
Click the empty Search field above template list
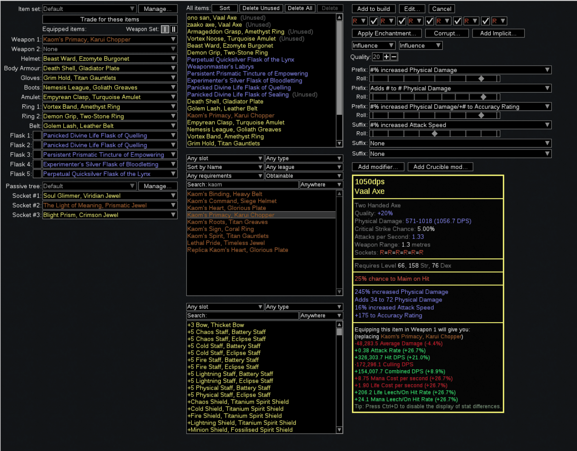click(242, 315)
